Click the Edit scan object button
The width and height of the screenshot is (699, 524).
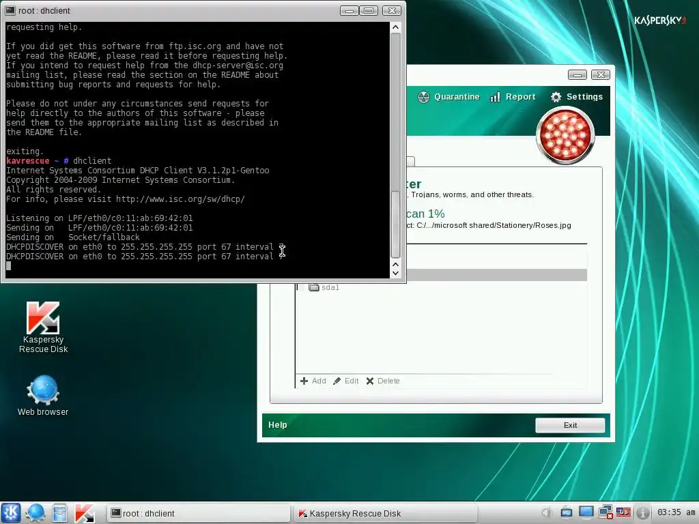click(346, 381)
